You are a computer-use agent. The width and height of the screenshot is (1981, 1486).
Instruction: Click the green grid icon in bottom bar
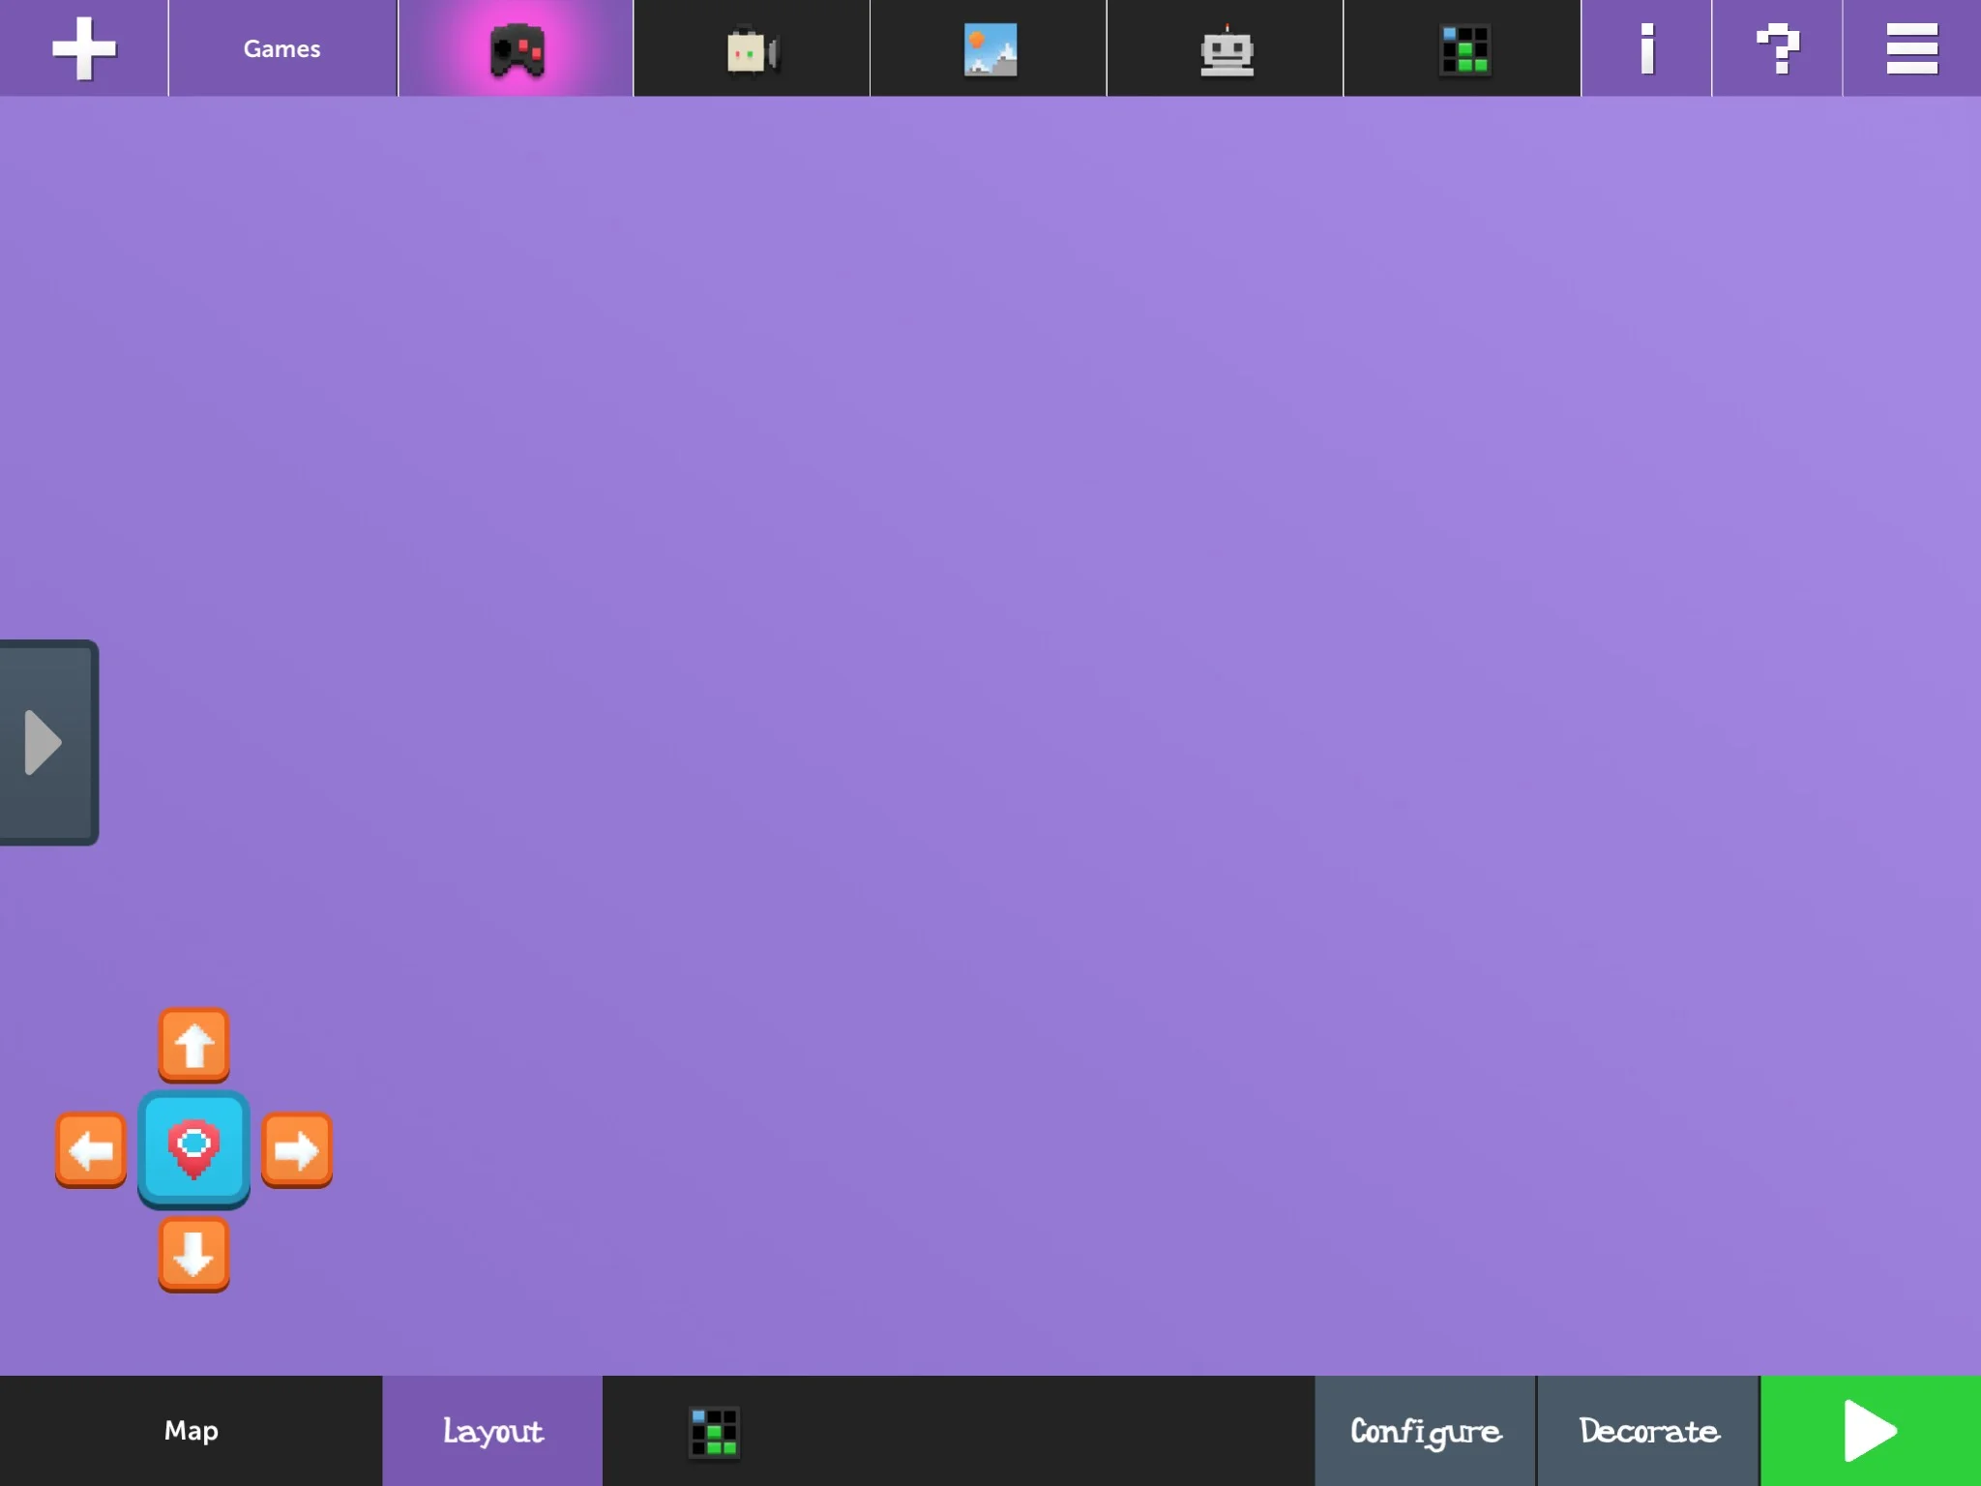(x=714, y=1433)
